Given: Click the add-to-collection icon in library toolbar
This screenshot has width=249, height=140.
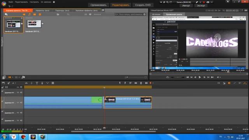Looking at the screenshot, I should point(6,14).
